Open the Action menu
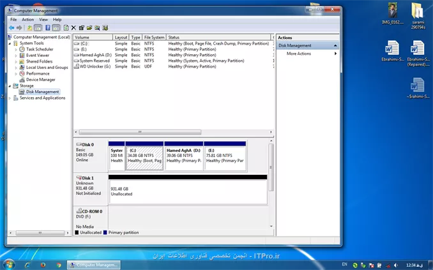 point(28,20)
